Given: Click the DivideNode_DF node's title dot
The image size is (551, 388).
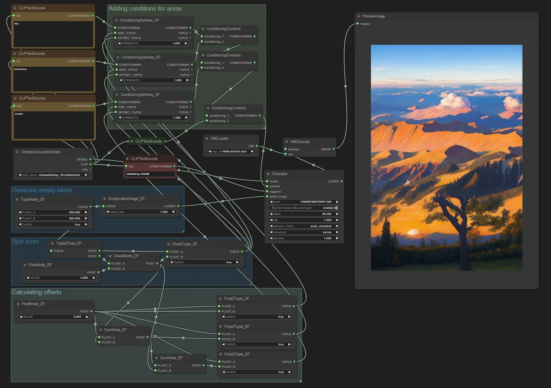Looking at the screenshot, I should pos(110,256).
